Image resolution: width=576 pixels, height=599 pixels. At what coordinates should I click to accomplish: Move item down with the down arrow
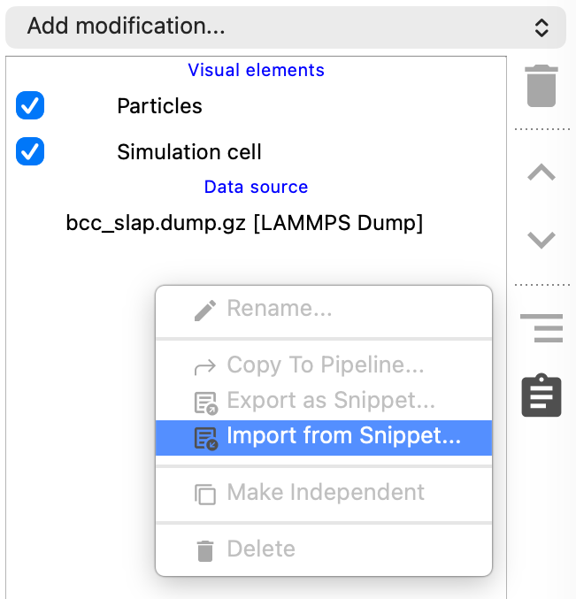pos(541,240)
